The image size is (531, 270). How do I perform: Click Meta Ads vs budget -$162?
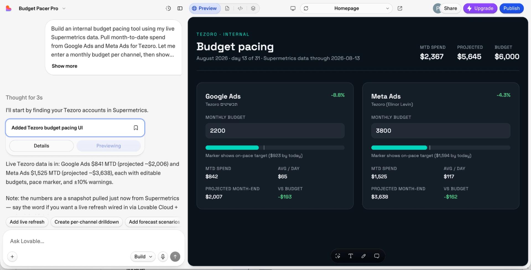[x=451, y=197]
